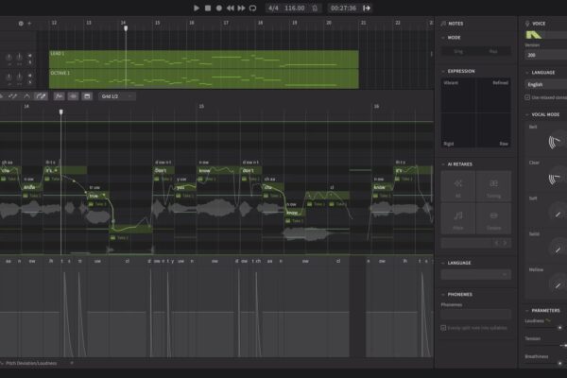Image resolution: width=567 pixels, height=378 pixels.
Task: Click the NOTES panel header icon
Action: [x=443, y=24]
